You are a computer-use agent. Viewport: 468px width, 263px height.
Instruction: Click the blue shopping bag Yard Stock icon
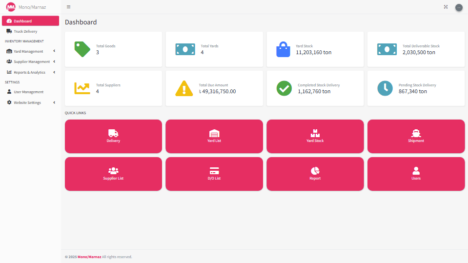pos(283,49)
